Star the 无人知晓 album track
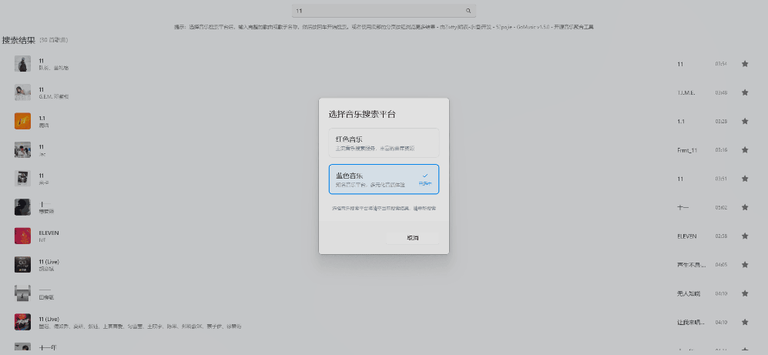768x355 pixels. 745,293
